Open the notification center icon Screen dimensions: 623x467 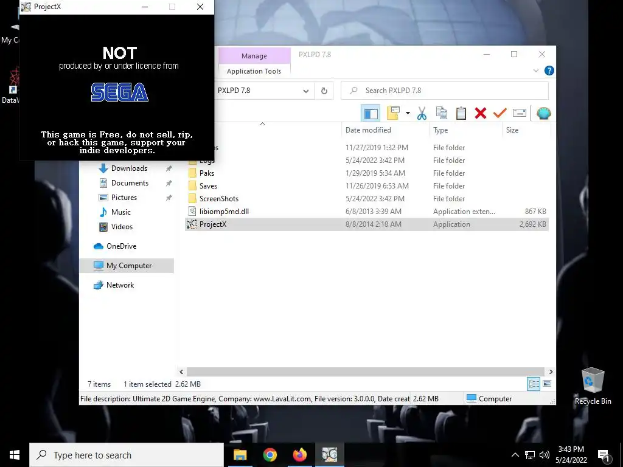click(604, 455)
